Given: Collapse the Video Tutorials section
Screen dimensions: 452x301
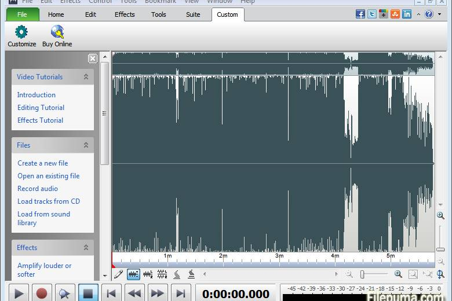Looking at the screenshot, I should (86, 76).
